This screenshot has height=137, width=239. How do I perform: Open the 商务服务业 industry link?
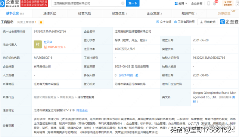[x=67, y=97]
